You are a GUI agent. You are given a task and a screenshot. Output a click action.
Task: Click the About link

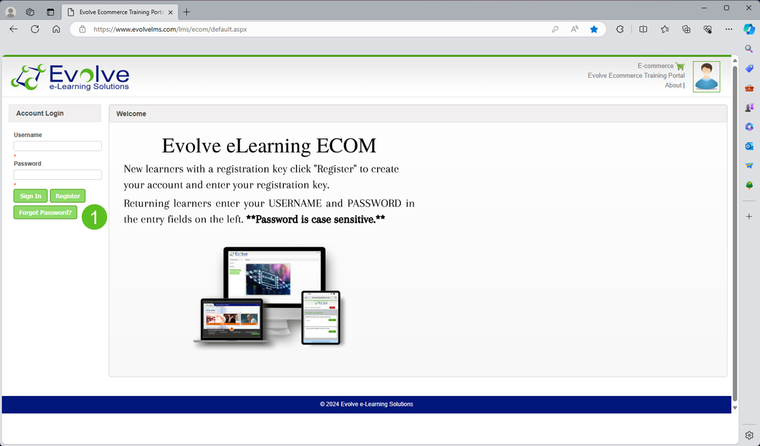point(673,85)
